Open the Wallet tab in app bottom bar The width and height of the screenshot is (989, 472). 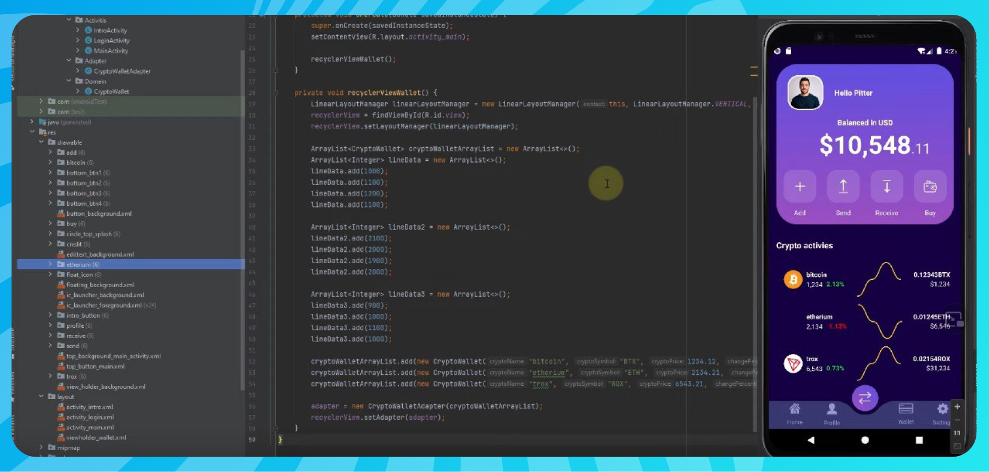[906, 414]
